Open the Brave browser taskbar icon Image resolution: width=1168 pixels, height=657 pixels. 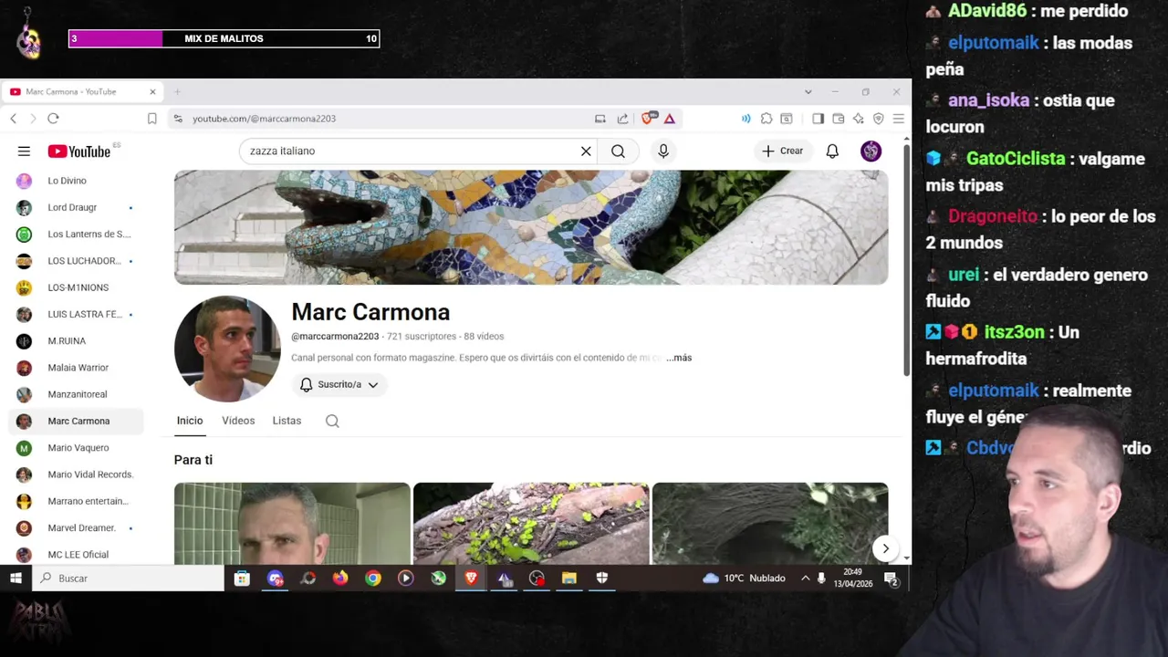tap(471, 578)
